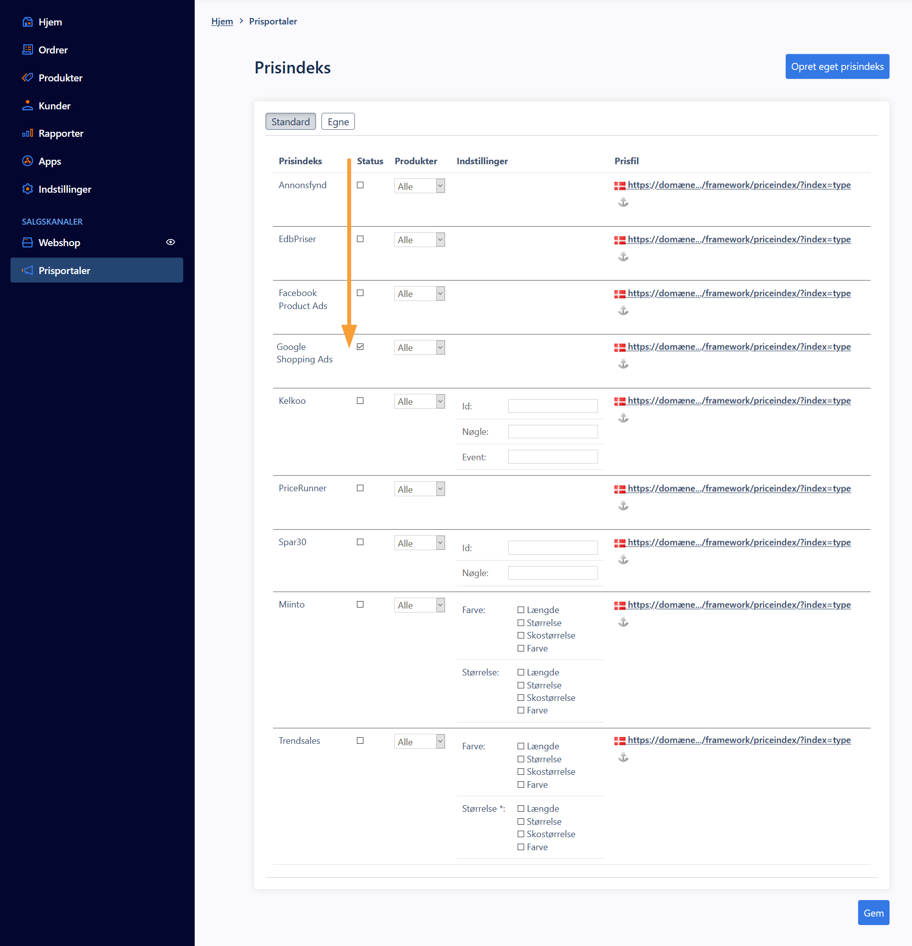912x946 pixels.
Task: Click the Kunder person icon in sidebar
Action: [x=28, y=106]
